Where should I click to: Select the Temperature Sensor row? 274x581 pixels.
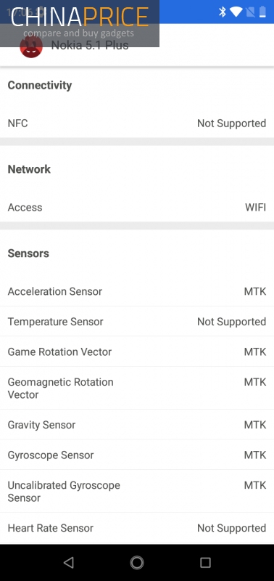(137, 321)
